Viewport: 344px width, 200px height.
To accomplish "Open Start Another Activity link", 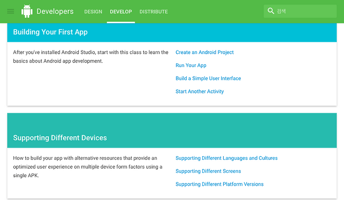I will [x=200, y=91].
